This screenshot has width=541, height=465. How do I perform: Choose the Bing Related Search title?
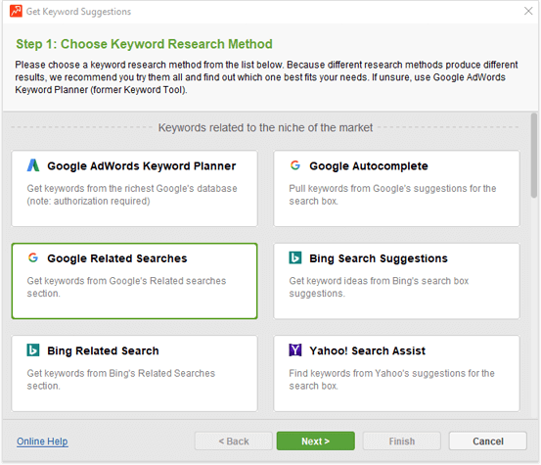coord(103,350)
